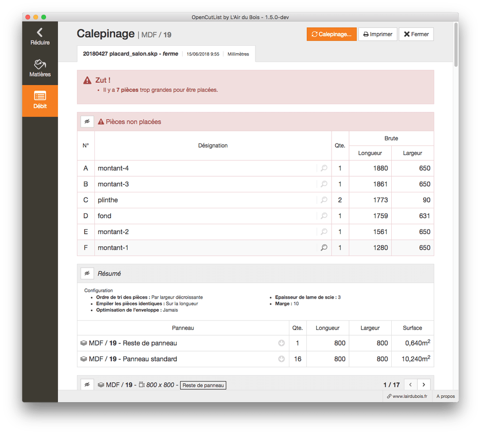The image size is (481, 434).
Task: Click the Surface column header
Action: tap(412, 328)
